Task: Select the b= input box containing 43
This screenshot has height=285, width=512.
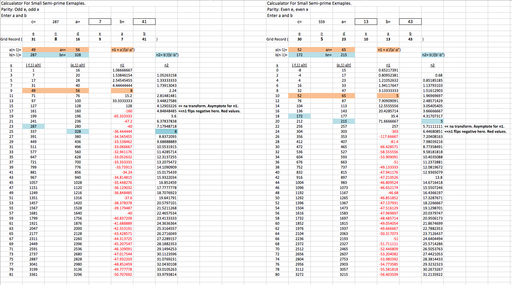Action: pos(410,21)
